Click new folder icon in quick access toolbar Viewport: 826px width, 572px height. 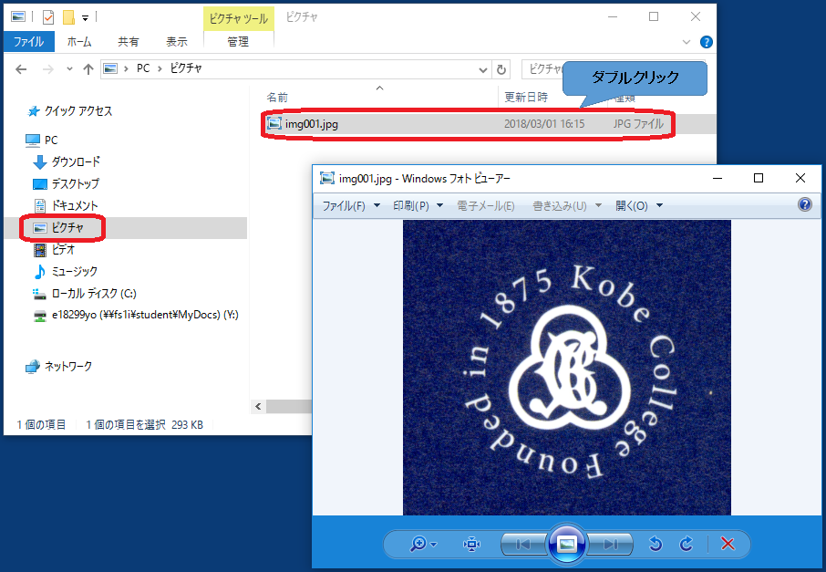tap(68, 17)
